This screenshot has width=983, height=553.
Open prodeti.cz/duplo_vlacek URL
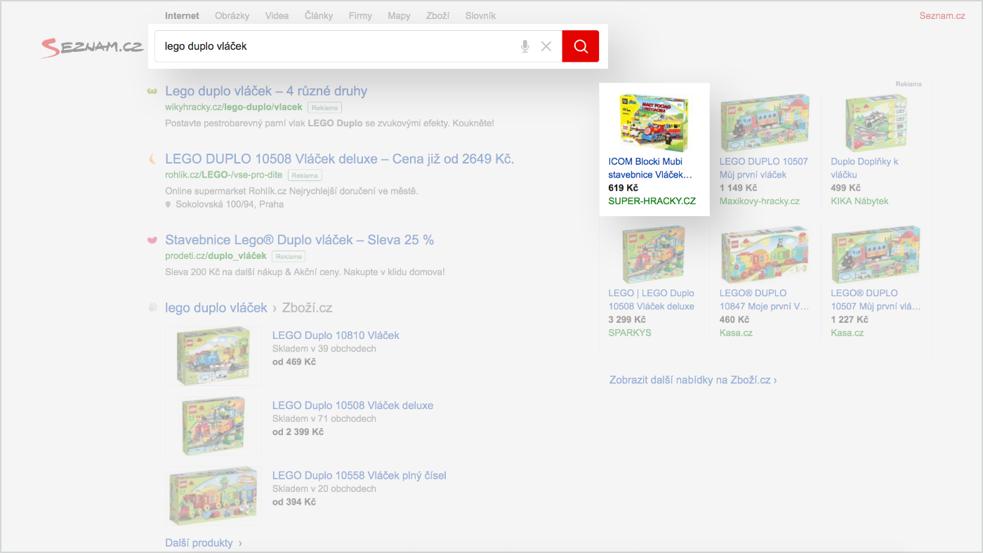pyautogui.click(x=216, y=256)
